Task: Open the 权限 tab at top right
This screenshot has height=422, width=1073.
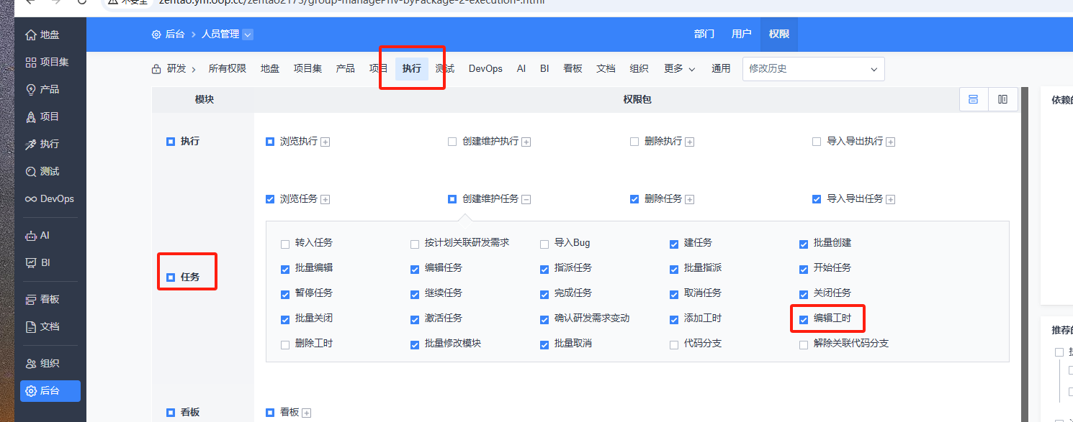Action: [x=778, y=34]
